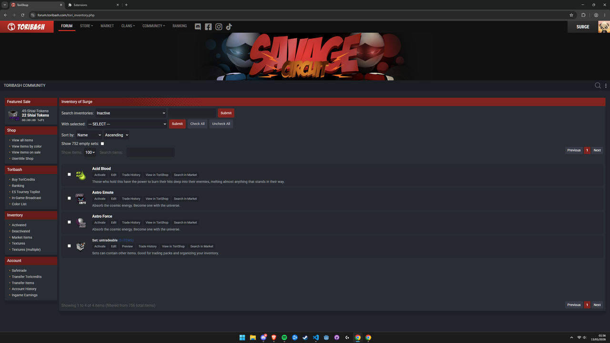Click the Search inventories text field

pyautogui.click(x=192, y=113)
